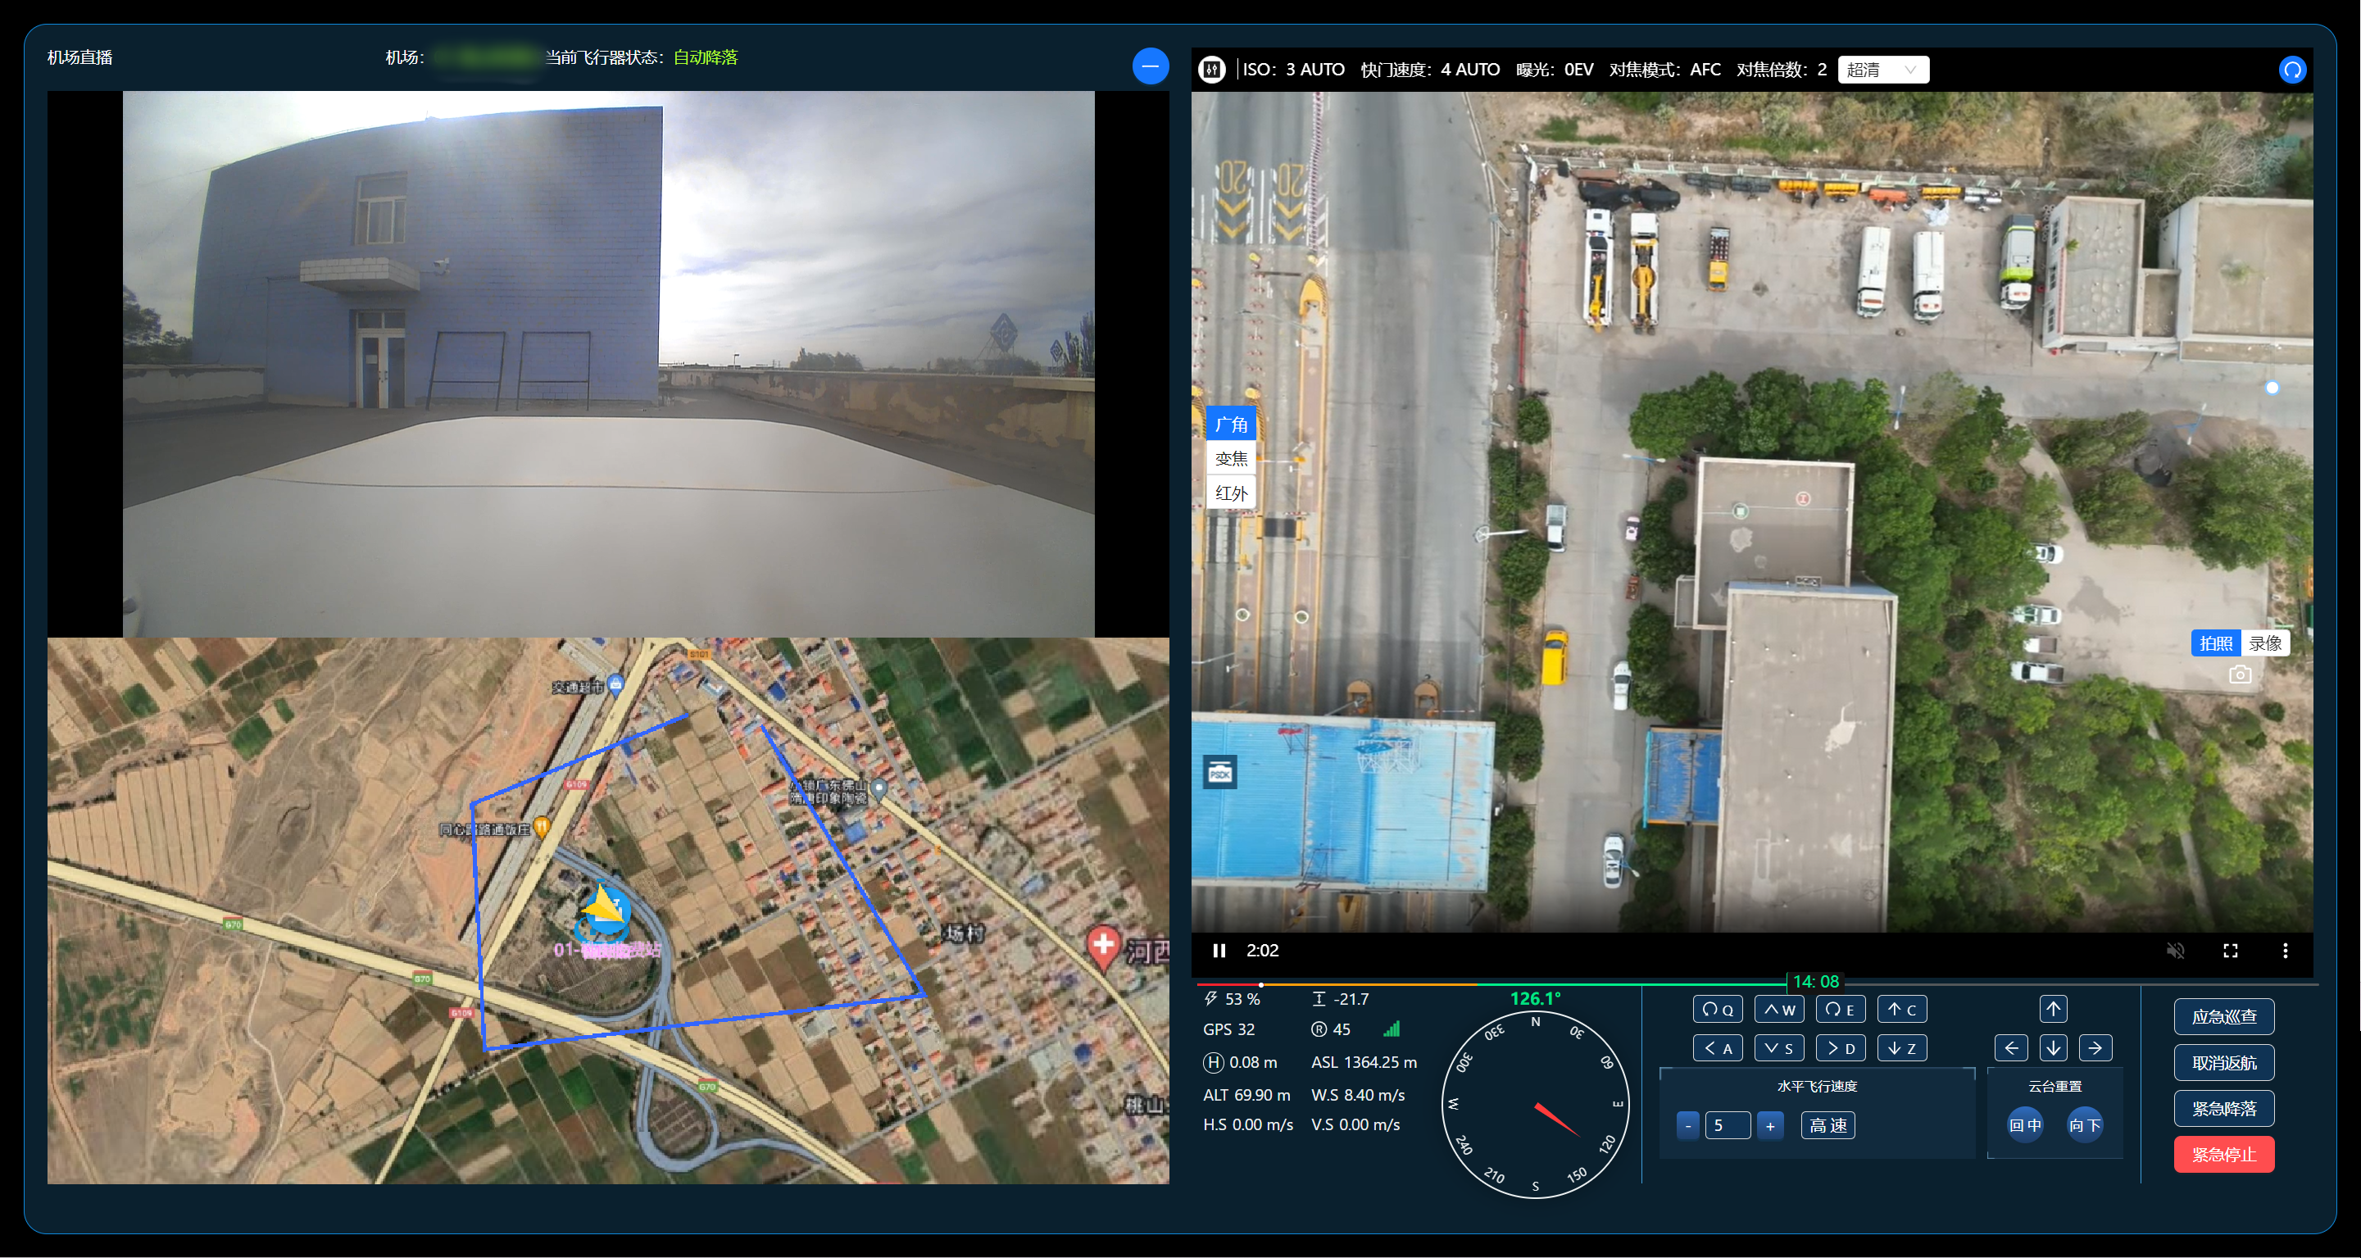Click the 取消返航 cancel return button
Screen dimensions: 2361x1258
[x=2223, y=1063]
